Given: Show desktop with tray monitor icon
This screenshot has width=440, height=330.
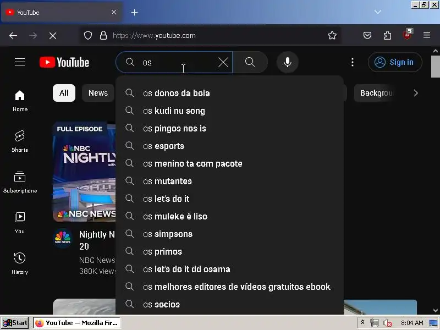Looking at the screenshot, I should pyautogui.click(x=433, y=323).
